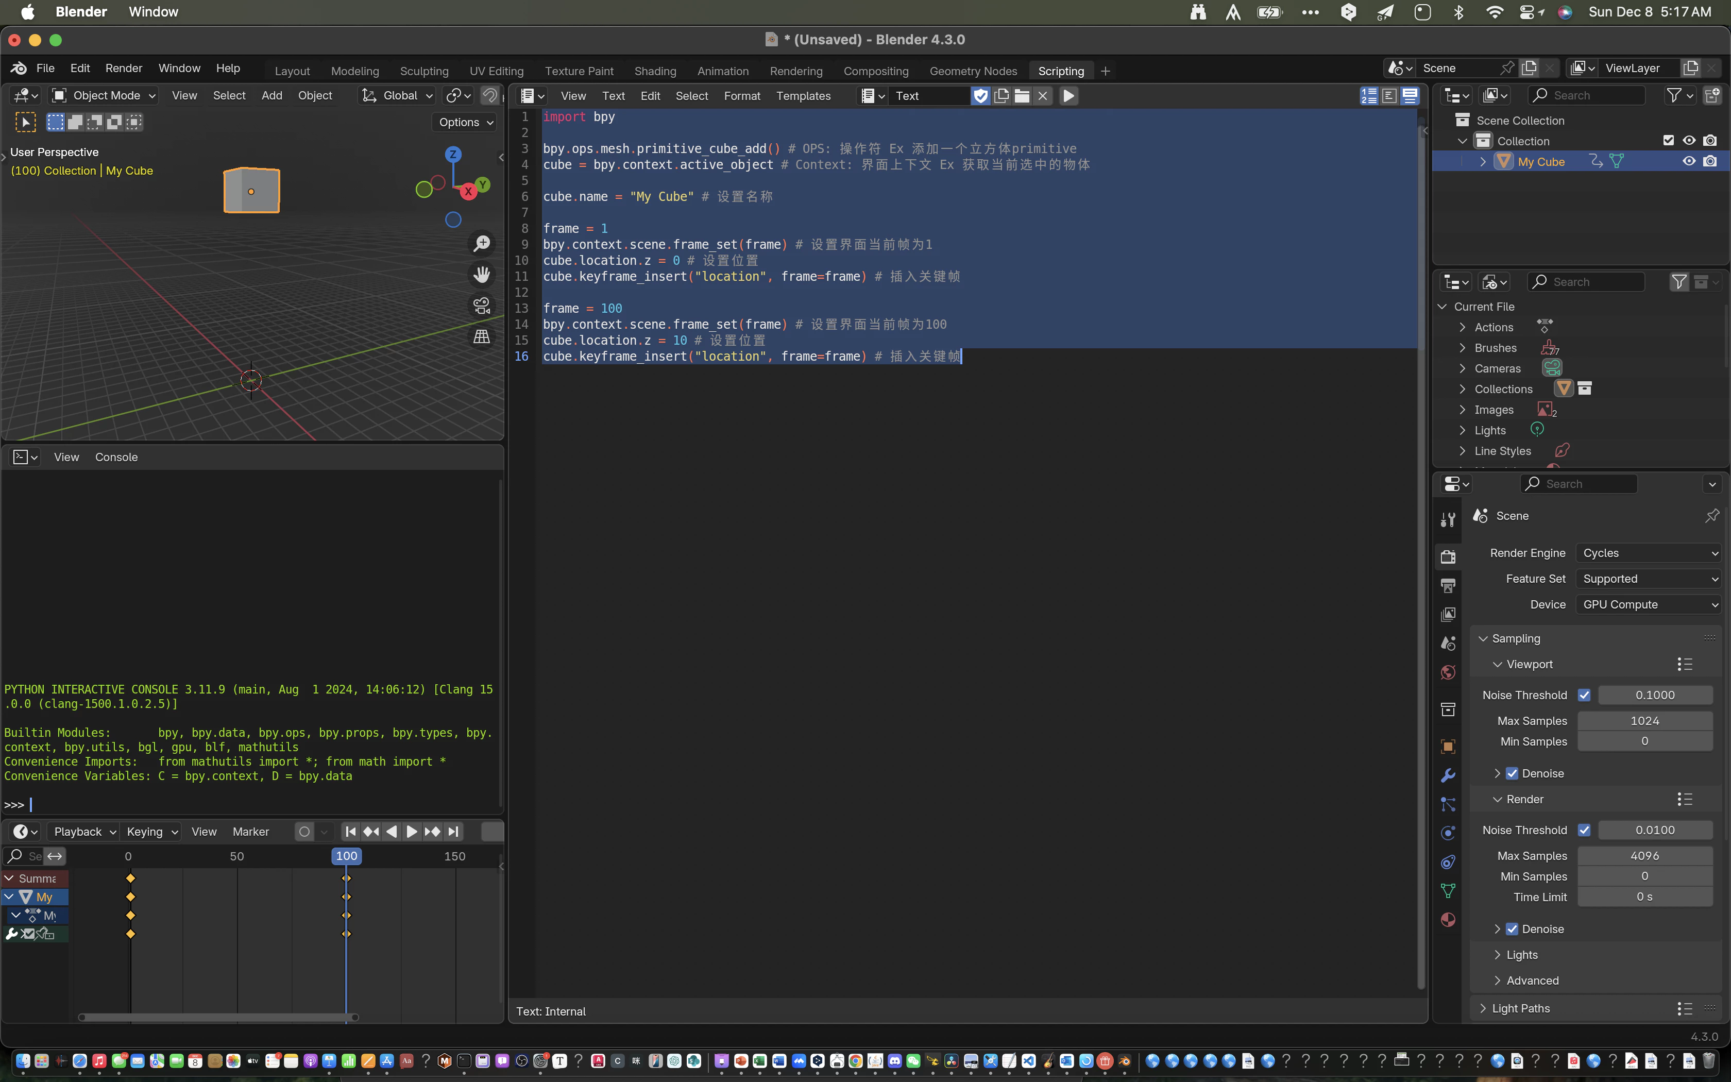Open the Object properties tab icon

(x=1449, y=747)
